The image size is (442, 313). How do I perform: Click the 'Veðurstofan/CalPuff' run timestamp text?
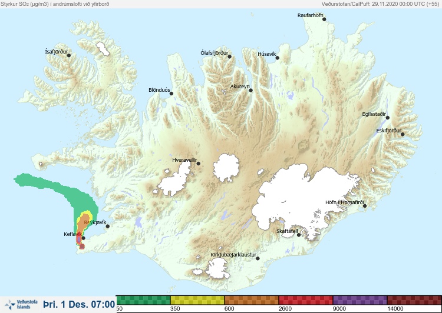[x=380, y=4]
